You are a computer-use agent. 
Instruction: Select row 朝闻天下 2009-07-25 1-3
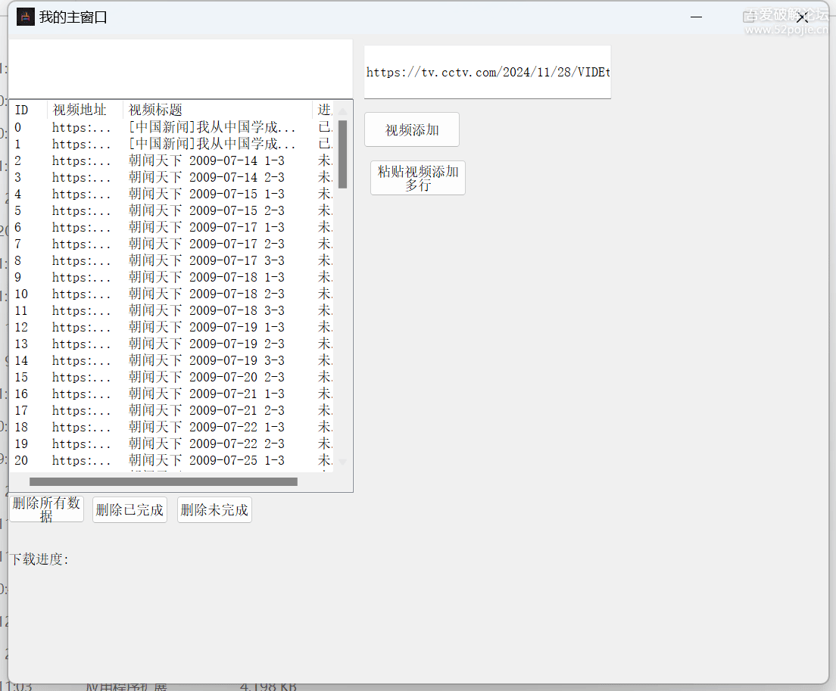click(x=206, y=460)
